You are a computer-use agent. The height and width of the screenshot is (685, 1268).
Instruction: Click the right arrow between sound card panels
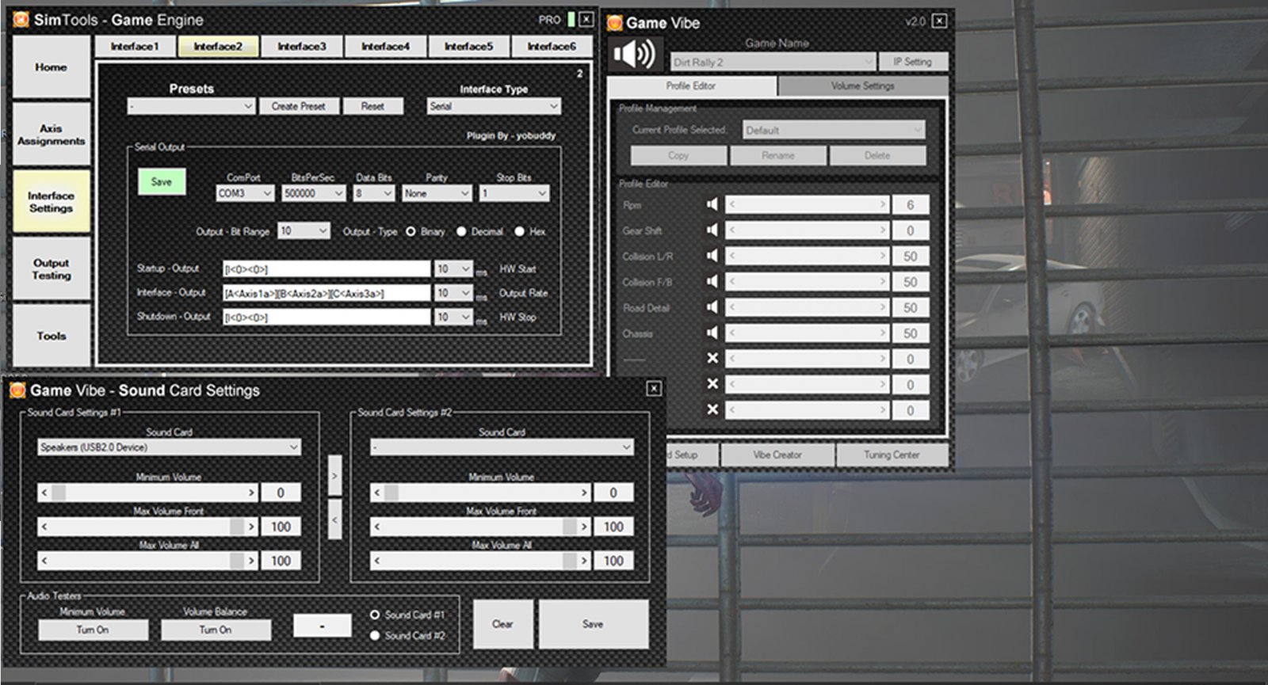pyautogui.click(x=334, y=476)
